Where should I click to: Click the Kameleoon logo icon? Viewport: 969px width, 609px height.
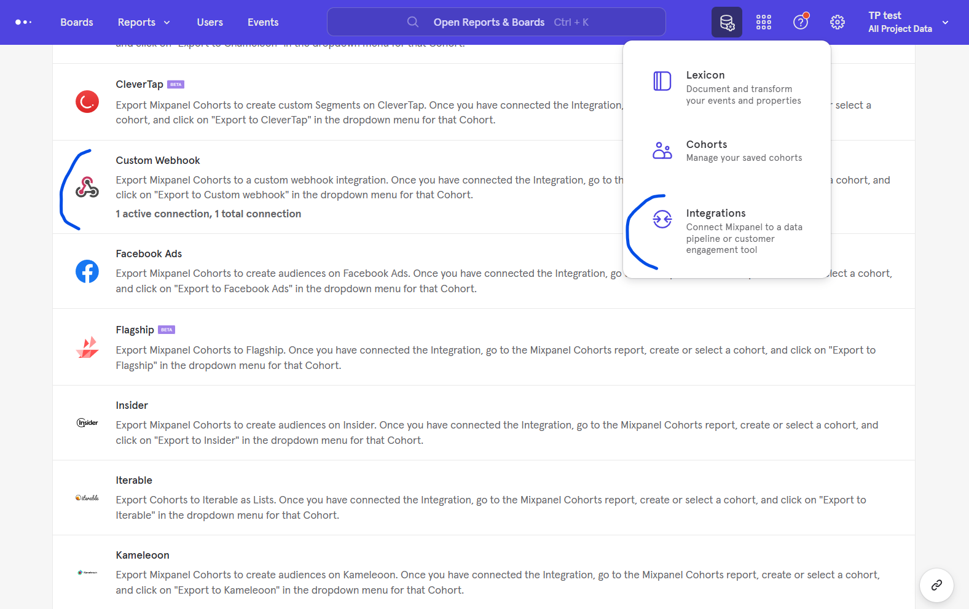pyautogui.click(x=87, y=572)
